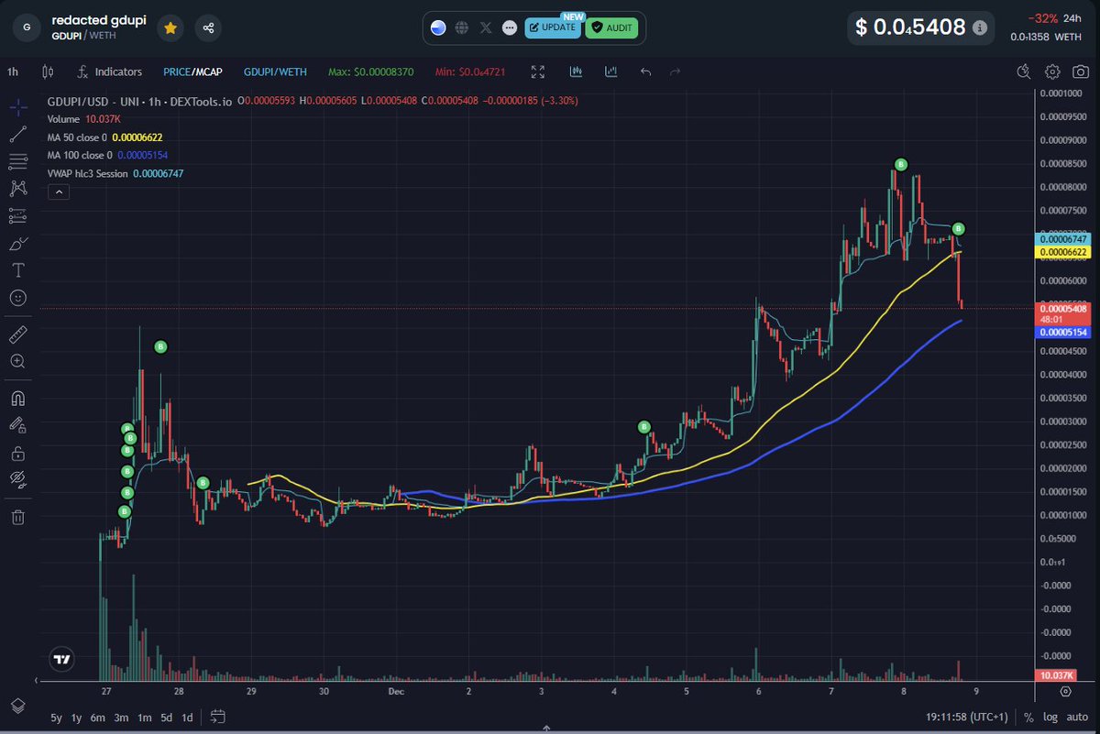Open the 1h timeframe dropdown
Screen dimensions: 1100x734
coord(12,71)
